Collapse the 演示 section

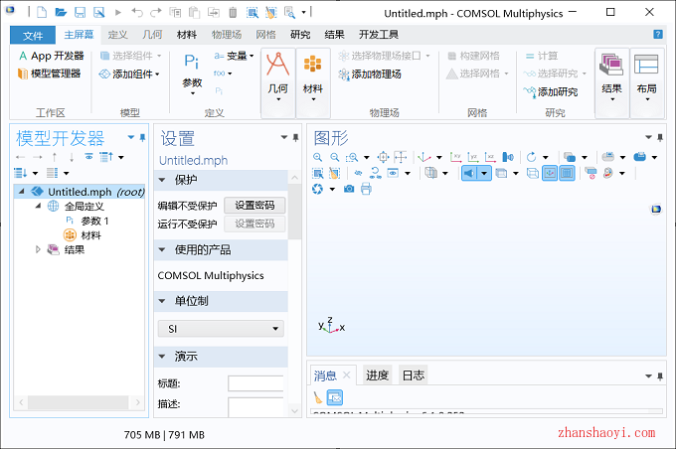[162, 357]
